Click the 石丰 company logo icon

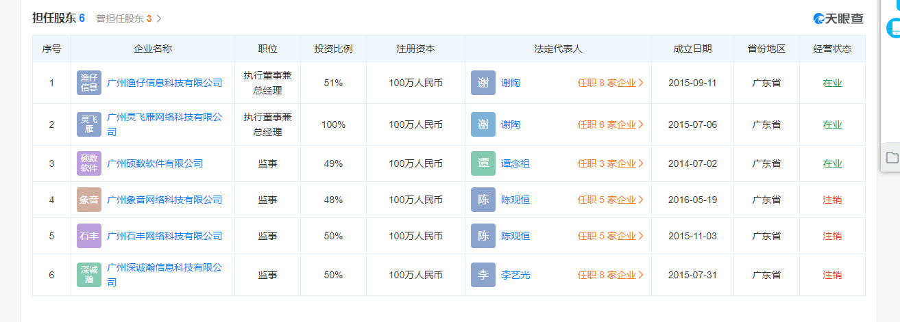point(89,236)
